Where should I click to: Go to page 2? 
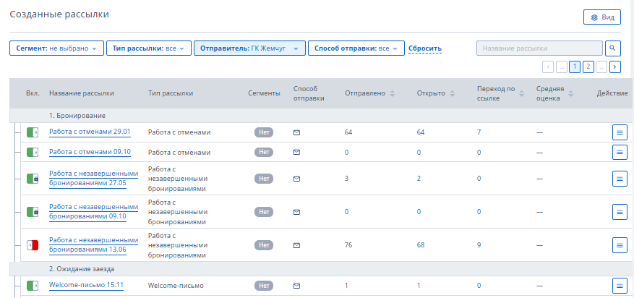588,67
